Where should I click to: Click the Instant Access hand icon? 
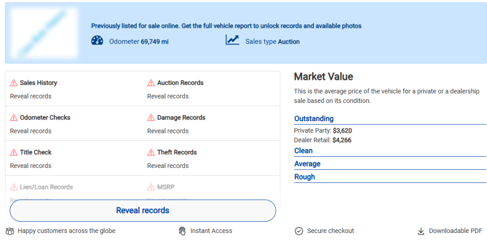point(182,231)
